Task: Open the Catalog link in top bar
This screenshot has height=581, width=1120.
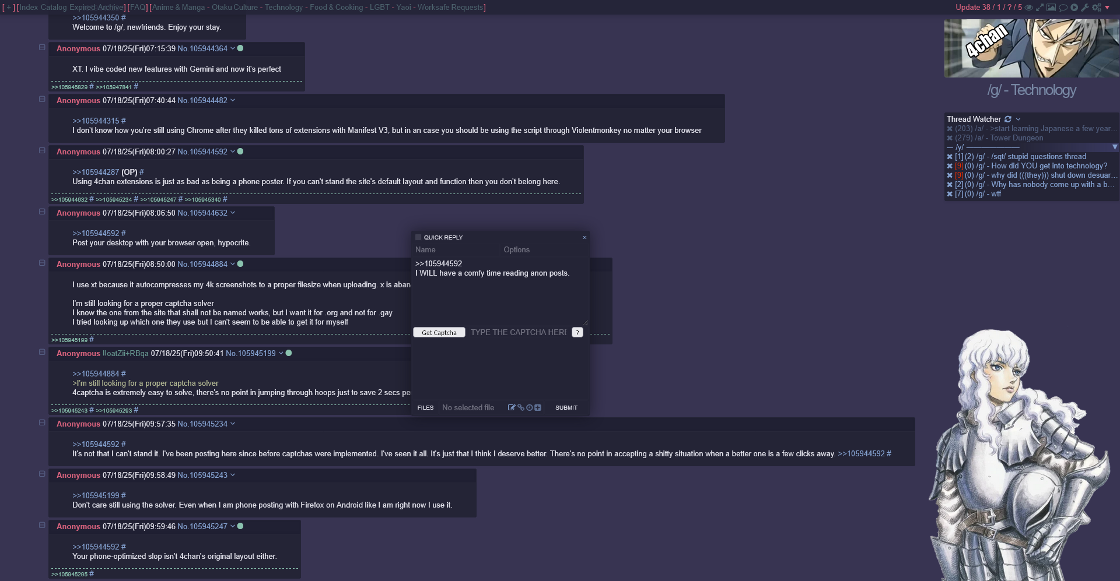Action: [x=54, y=8]
